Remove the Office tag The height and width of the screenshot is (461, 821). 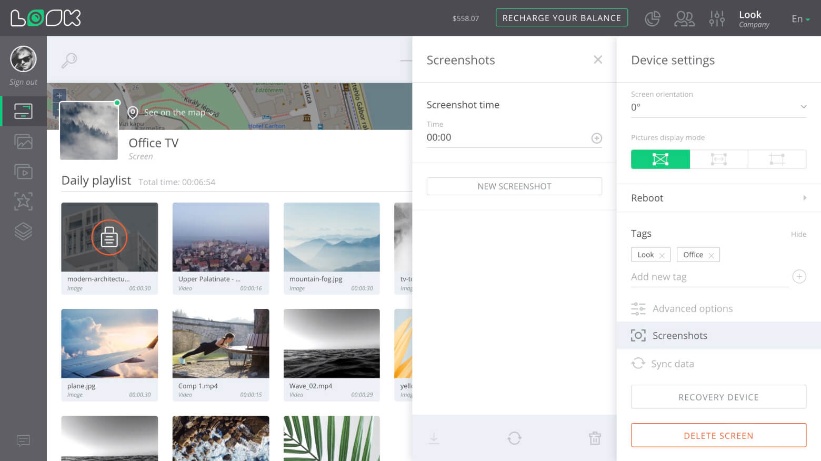point(711,256)
